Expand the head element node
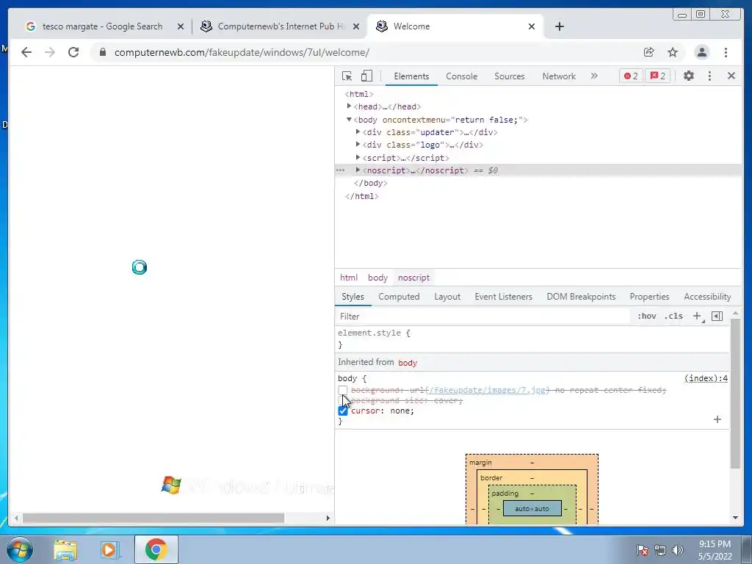 pos(349,106)
